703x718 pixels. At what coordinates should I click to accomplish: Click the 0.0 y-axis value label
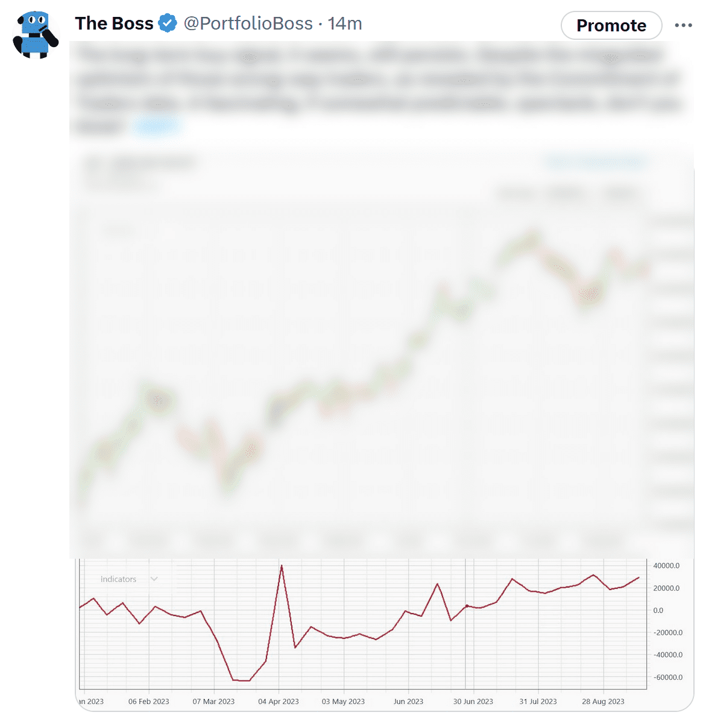[x=658, y=611]
